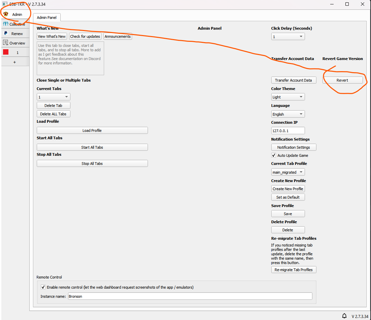Click the Admin crest icon
Image resolution: width=371 pixels, height=320 pixels.
(x=6, y=14)
